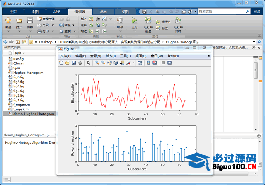Image resolution: width=265 pixels, height=185 pixels.
Task: Open the dropdown under the New button
Action: pyautogui.click(x=8, y=31)
